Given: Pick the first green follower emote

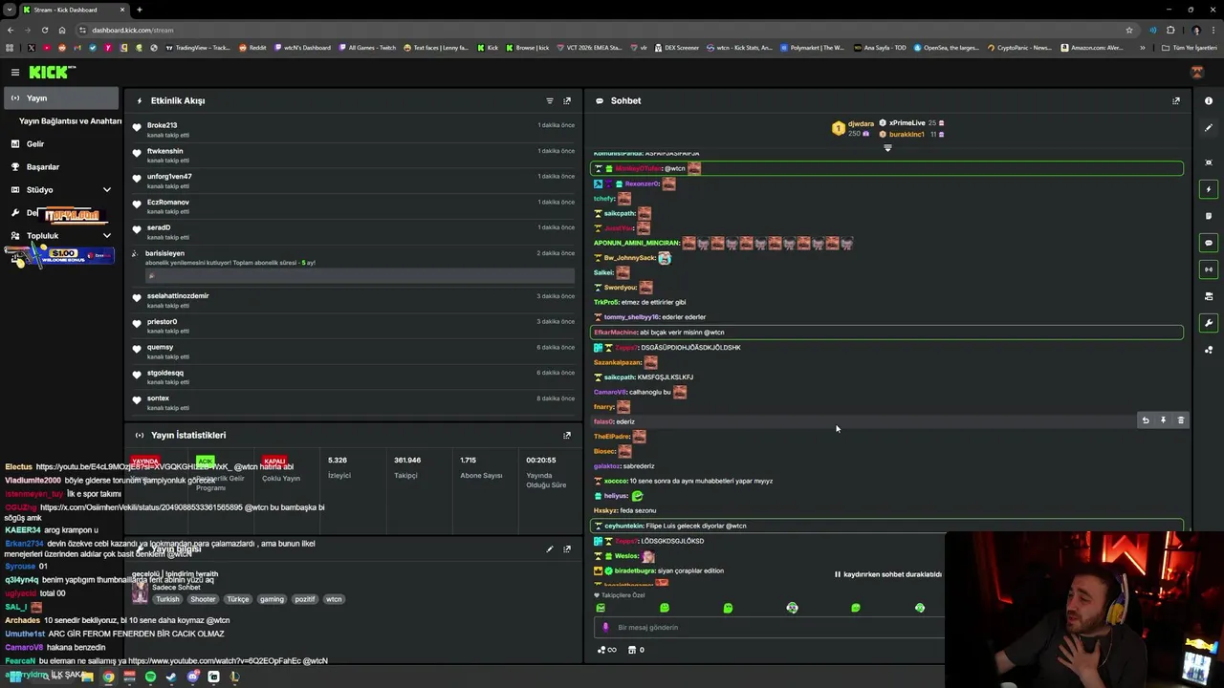Looking at the screenshot, I should [601, 608].
